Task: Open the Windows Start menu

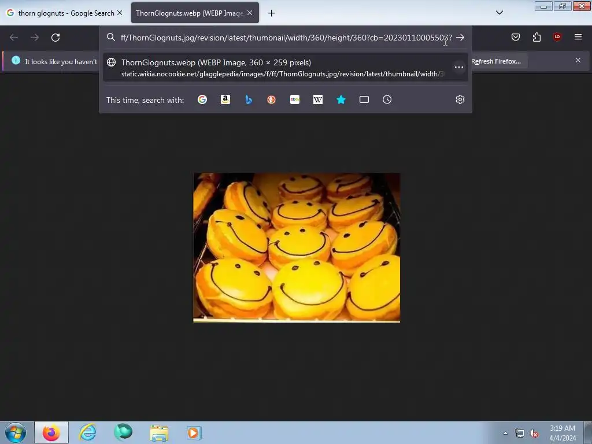Action: coord(15,432)
